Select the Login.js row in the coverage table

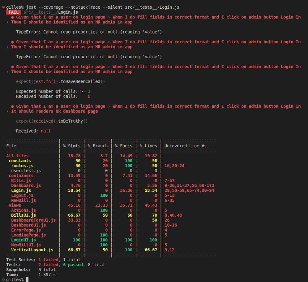21,190
